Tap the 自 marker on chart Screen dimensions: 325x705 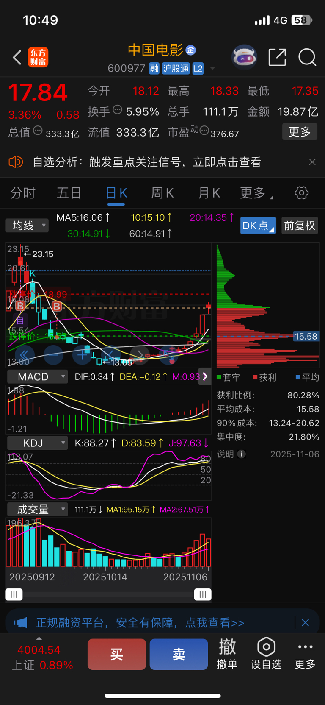(x=20, y=320)
